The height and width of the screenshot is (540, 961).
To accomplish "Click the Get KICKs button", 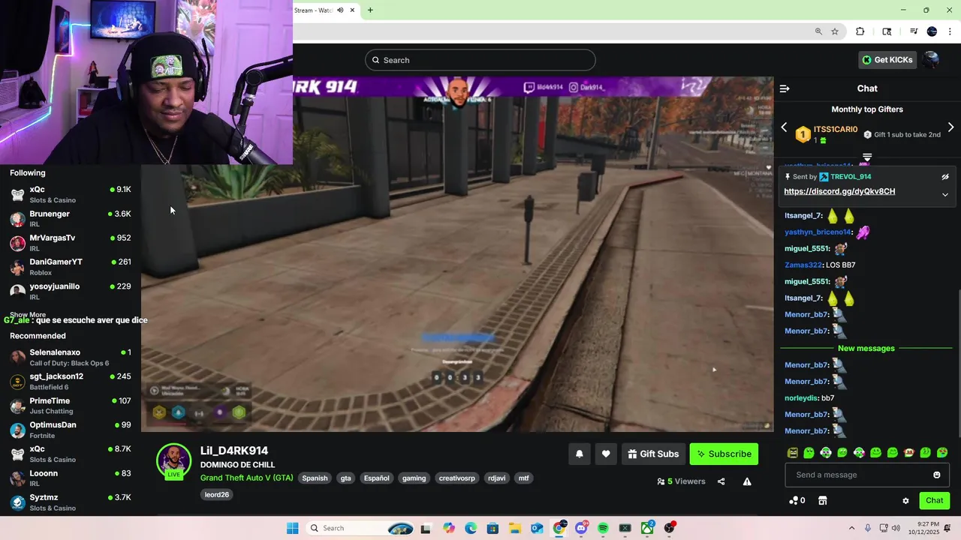I will tap(887, 60).
